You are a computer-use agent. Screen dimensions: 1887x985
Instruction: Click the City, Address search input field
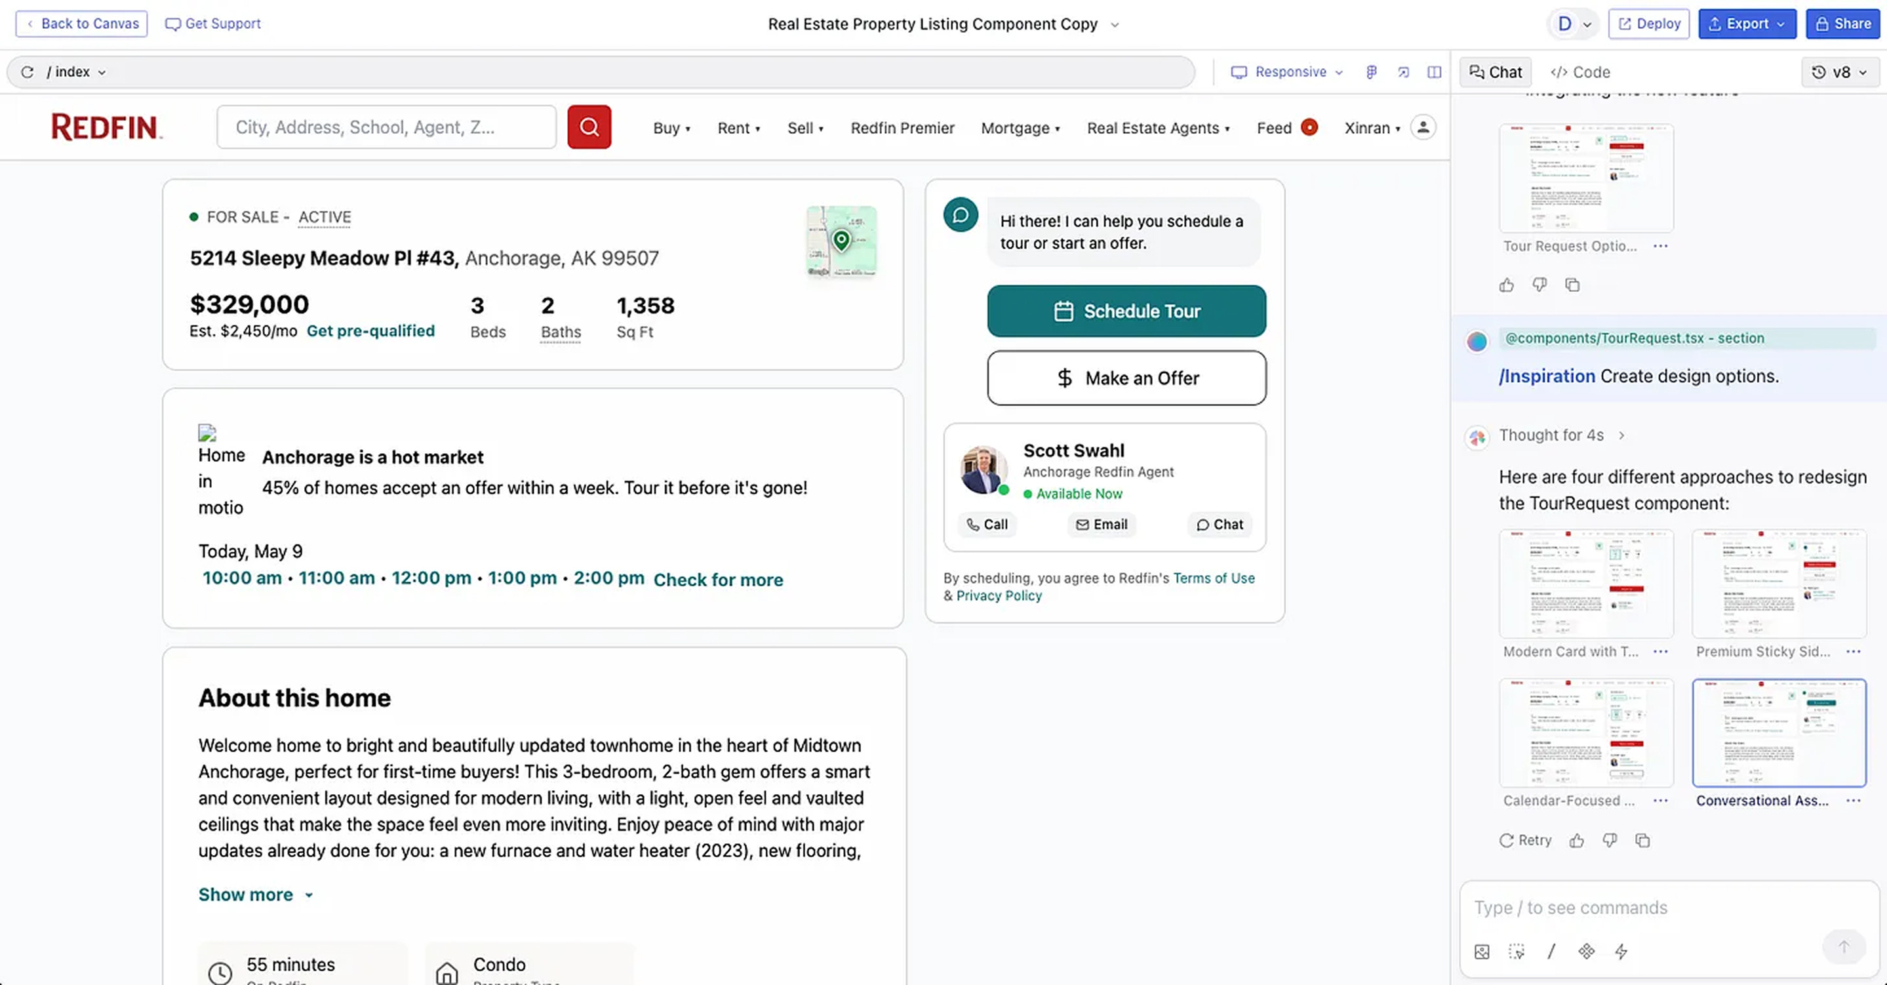[x=386, y=127]
